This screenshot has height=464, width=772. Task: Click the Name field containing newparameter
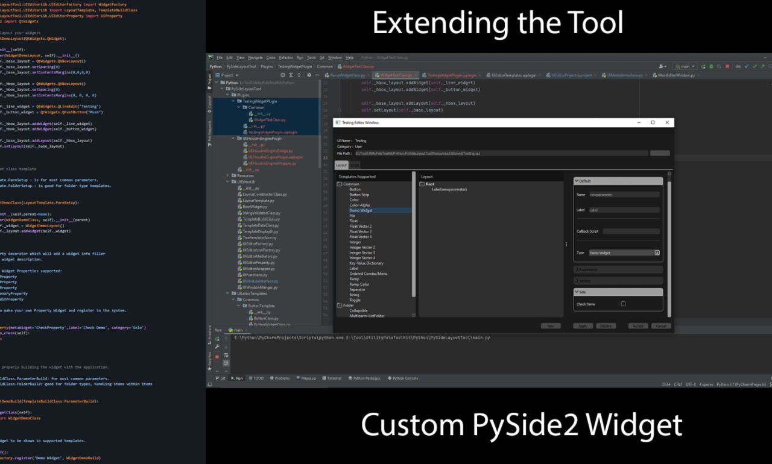[624, 195]
